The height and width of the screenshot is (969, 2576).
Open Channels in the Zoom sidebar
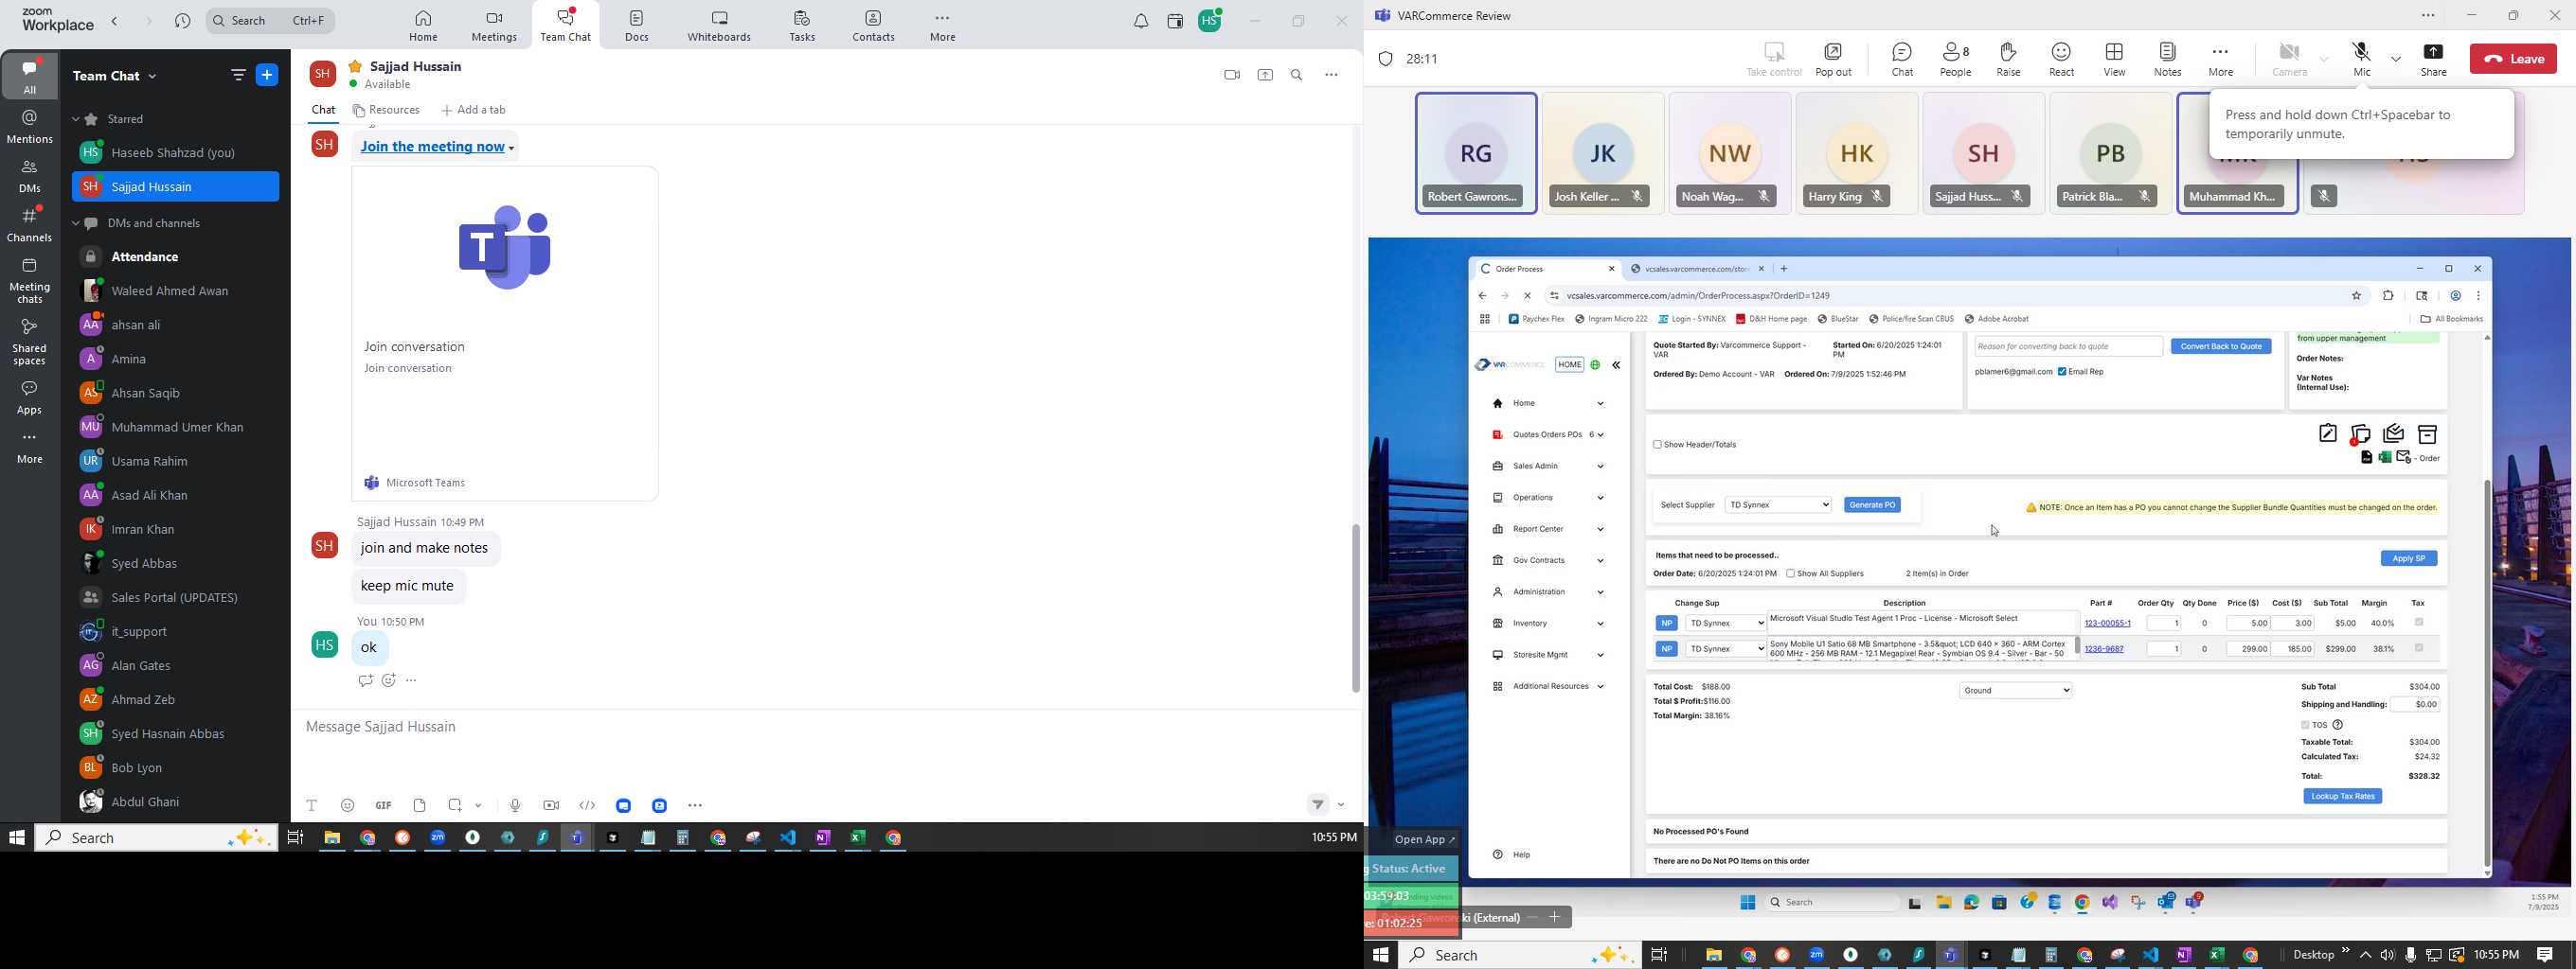coord(30,226)
